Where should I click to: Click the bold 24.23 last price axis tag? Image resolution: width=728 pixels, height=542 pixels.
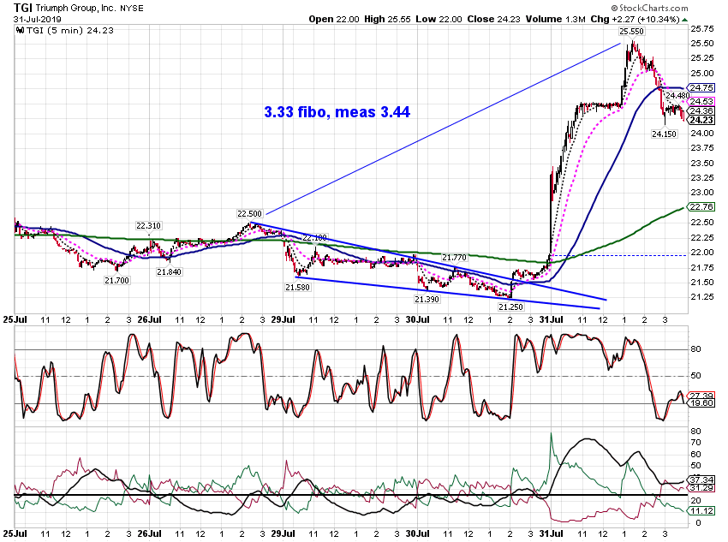[x=701, y=120]
